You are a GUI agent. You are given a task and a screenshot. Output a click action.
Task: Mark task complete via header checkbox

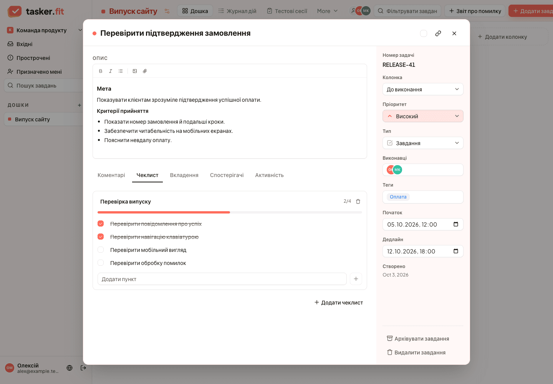[x=424, y=33]
